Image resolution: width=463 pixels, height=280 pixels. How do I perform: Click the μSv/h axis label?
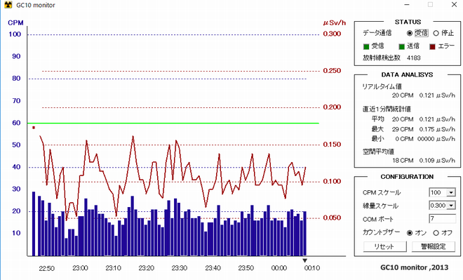334,22
